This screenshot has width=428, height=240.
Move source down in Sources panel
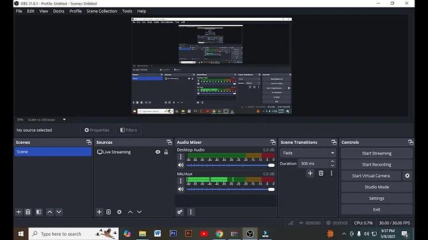139,212
